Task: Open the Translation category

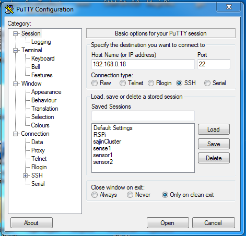Action: click(45, 109)
